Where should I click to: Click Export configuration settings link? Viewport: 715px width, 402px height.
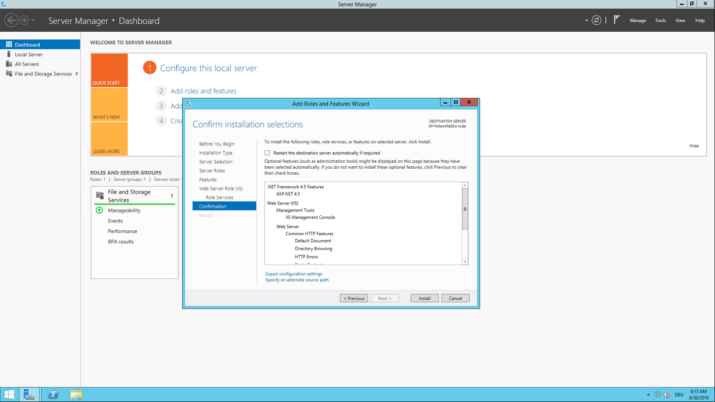click(x=294, y=274)
